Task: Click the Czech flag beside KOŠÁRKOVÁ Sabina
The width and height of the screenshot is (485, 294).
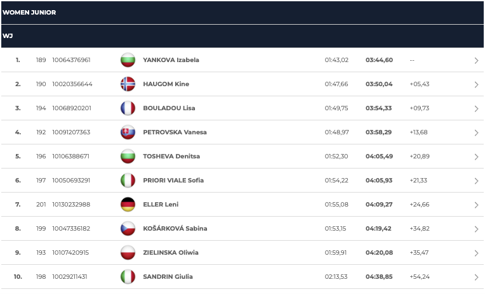Action: (128, 229)
